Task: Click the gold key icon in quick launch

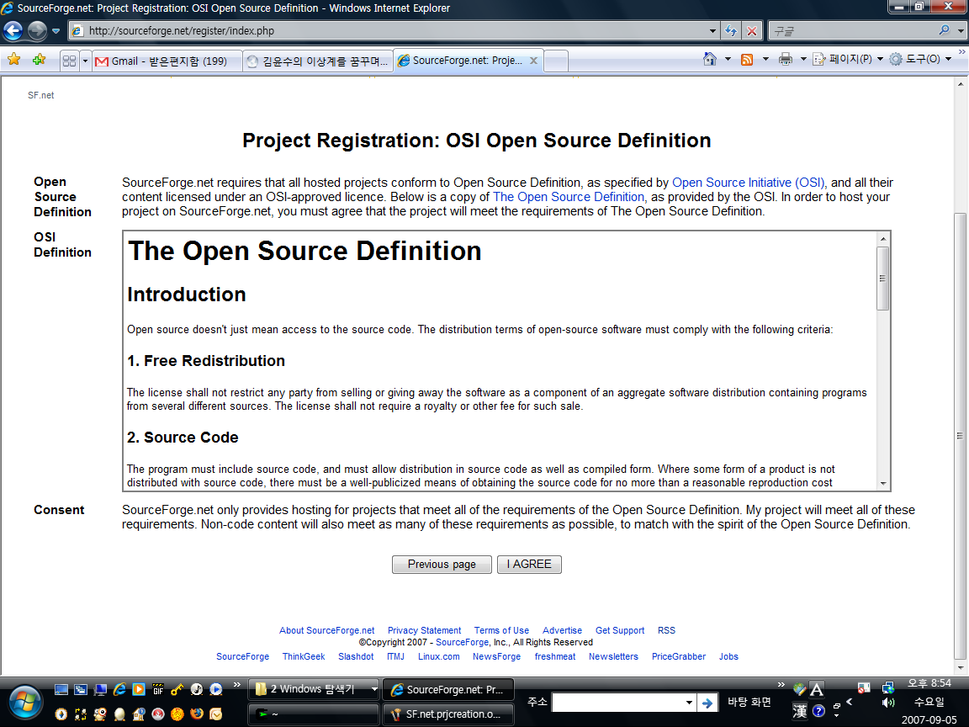Action: (177, 689)
